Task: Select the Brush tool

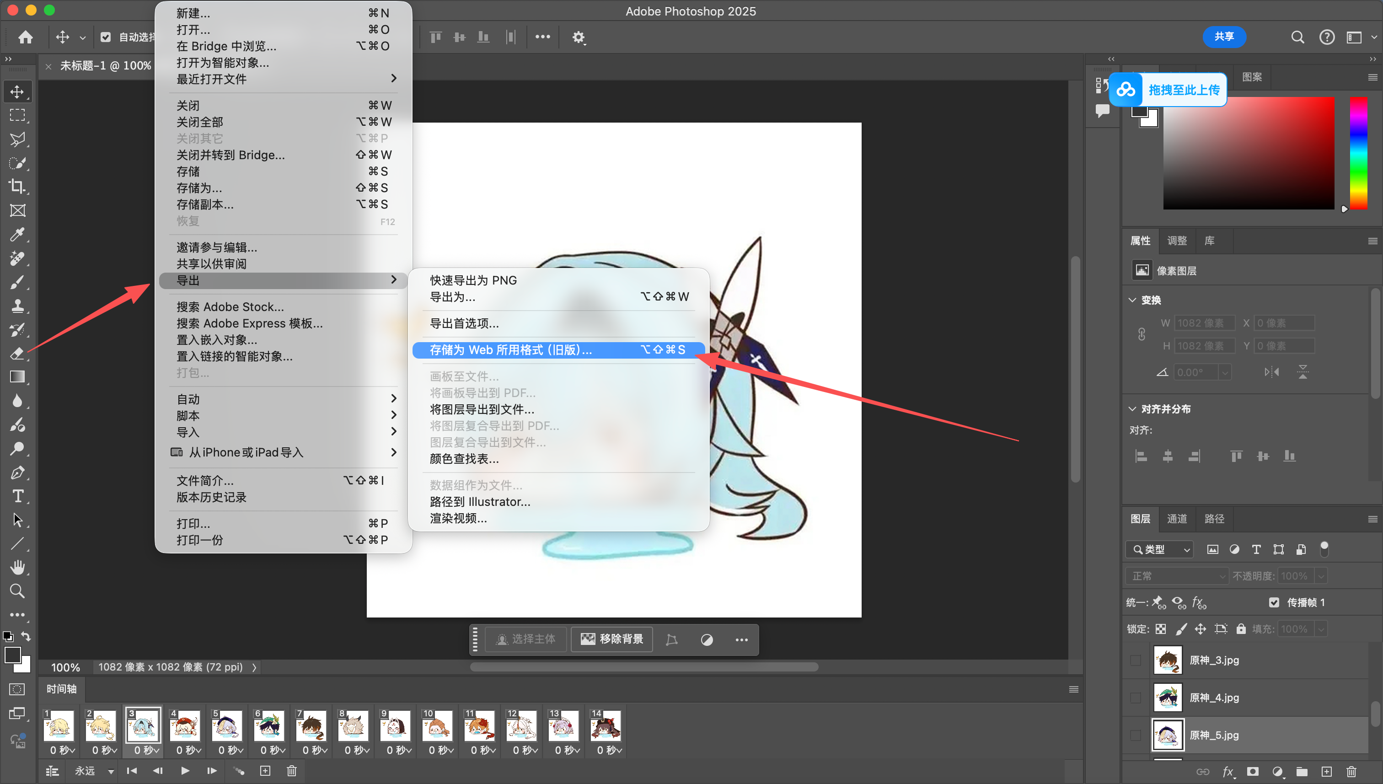Action: 17,282
